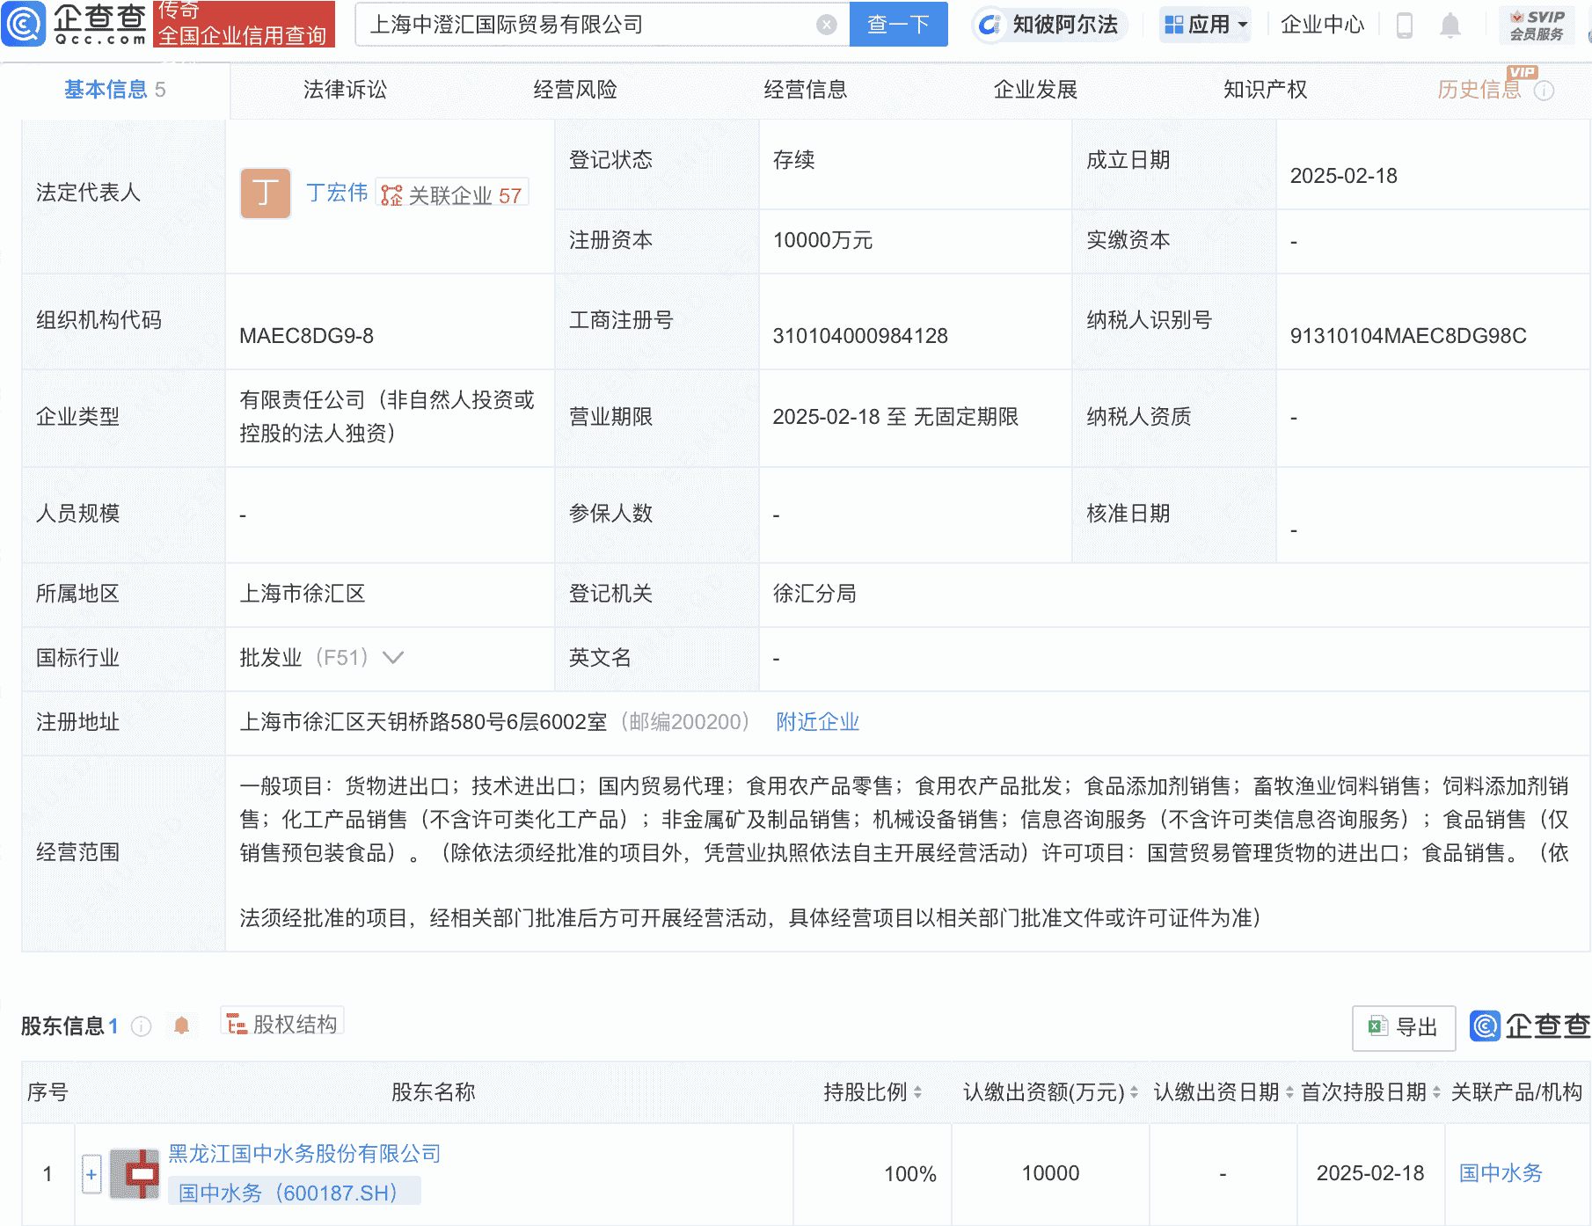1592x1226 pixels.
Task: Open 知彼阿尔法 via its icon
Action: point(990,25)
